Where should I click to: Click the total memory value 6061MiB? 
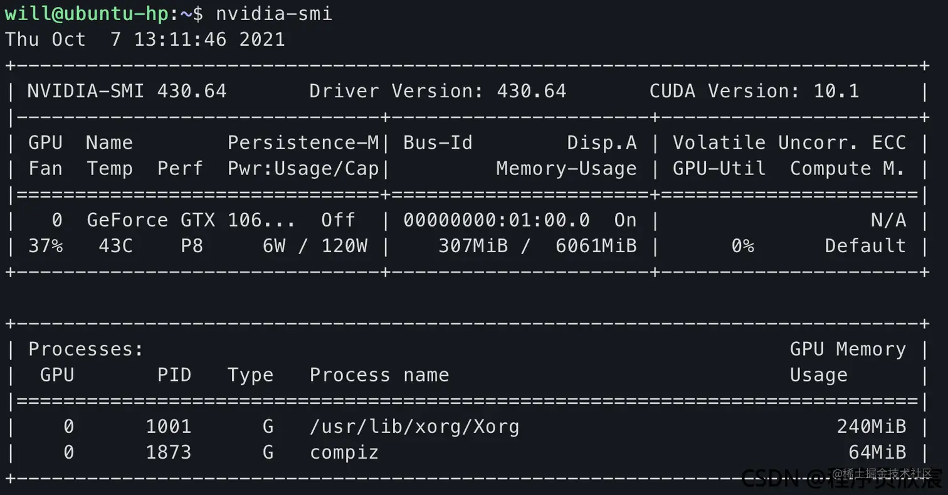coord(596,245)
